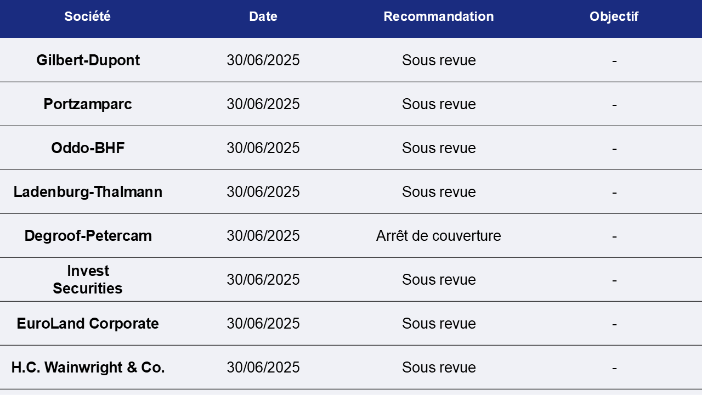This screenshot has width=702, height=395.
Task: Click the Objectif column header
Action: pos(614,16)
